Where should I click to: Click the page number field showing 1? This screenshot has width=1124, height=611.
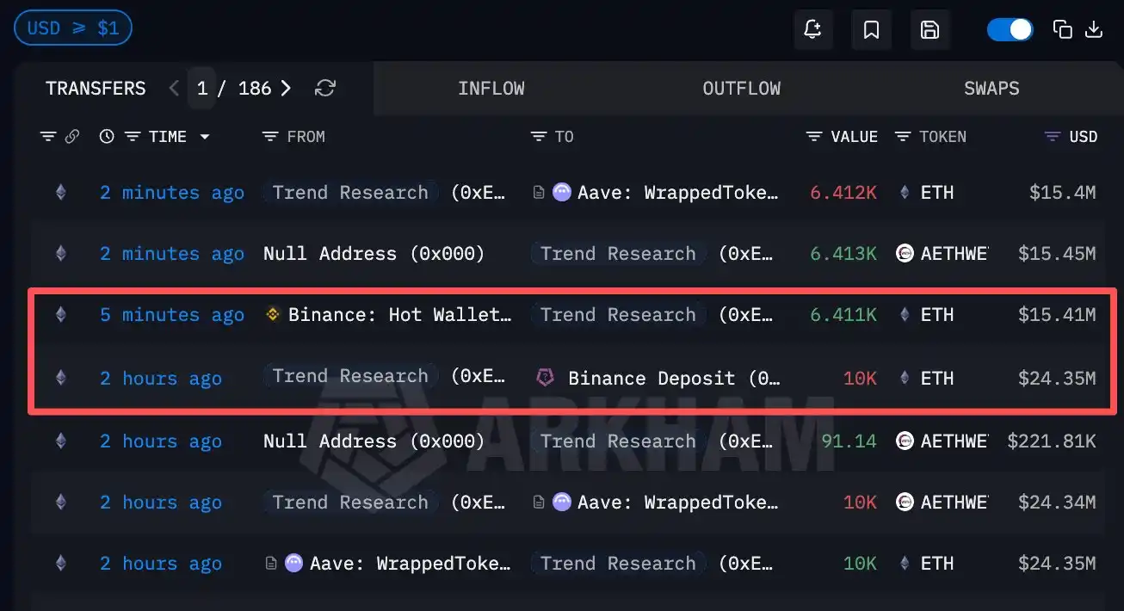[201, 88]
